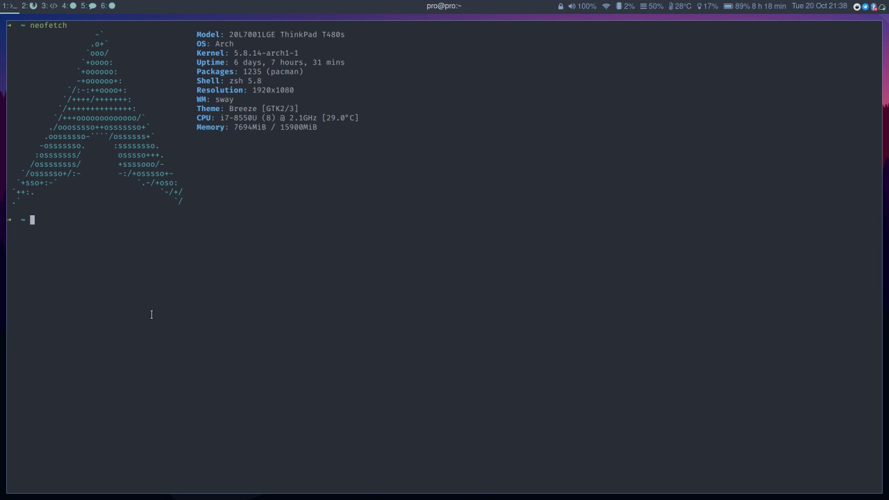Viewport: 889px width, 500px height.
Task: Click the 28°C temperature indicator
Action: point(680,6)
